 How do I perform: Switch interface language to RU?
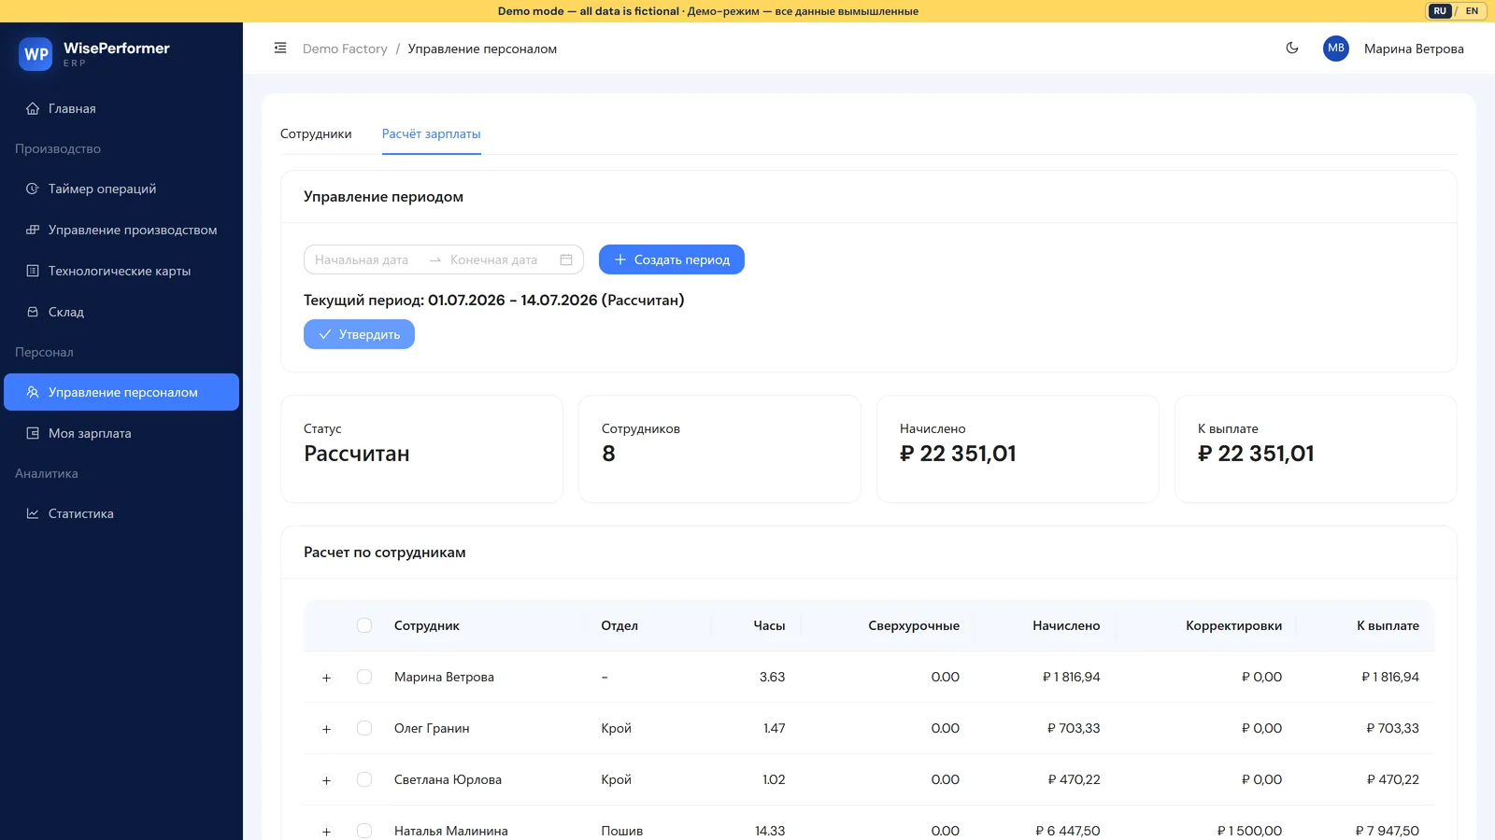1440,11
